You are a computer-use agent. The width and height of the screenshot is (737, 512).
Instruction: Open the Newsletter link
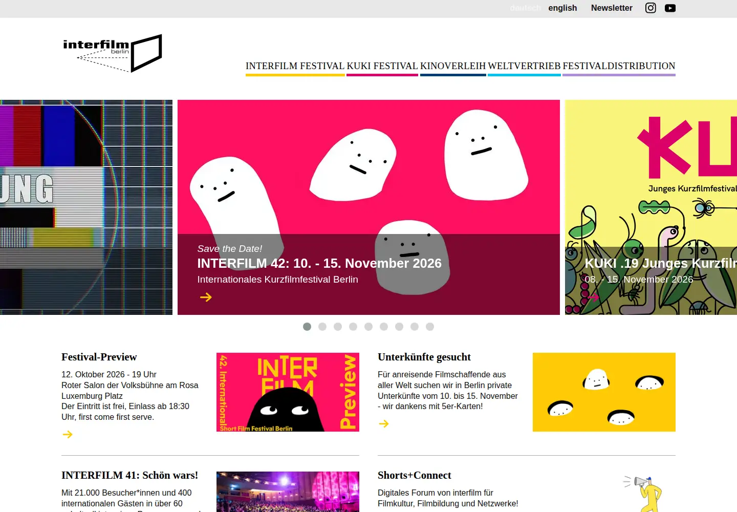point(612,8)
